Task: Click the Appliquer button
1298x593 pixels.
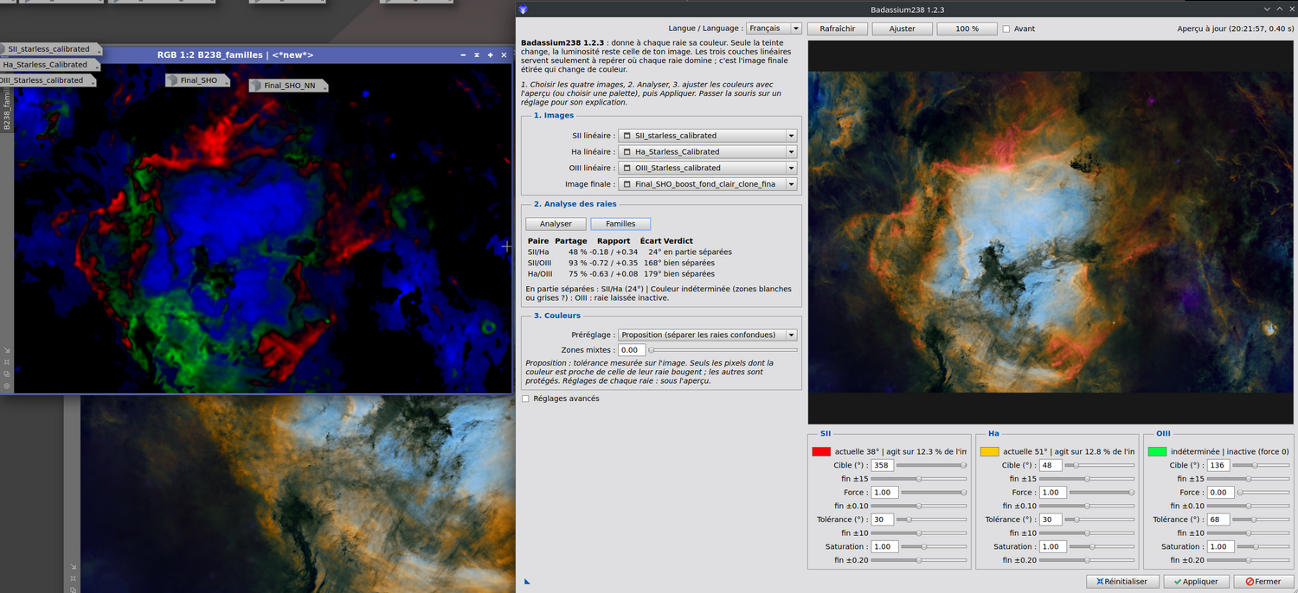Action: (x=1197, y=582)
